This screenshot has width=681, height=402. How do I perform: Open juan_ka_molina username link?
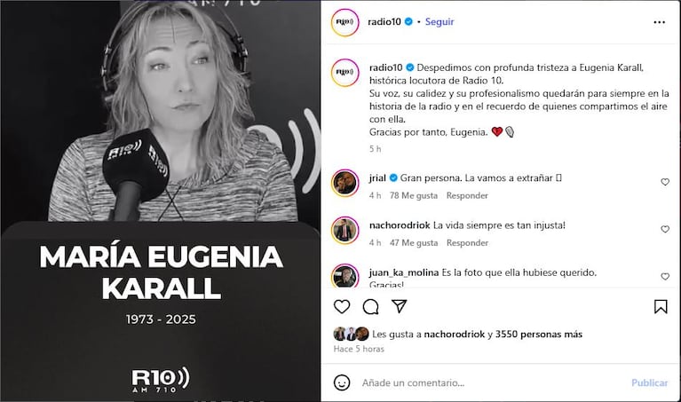coord(404,272)
